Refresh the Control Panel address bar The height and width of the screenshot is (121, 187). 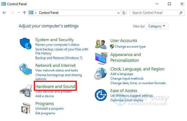point(124,13)
